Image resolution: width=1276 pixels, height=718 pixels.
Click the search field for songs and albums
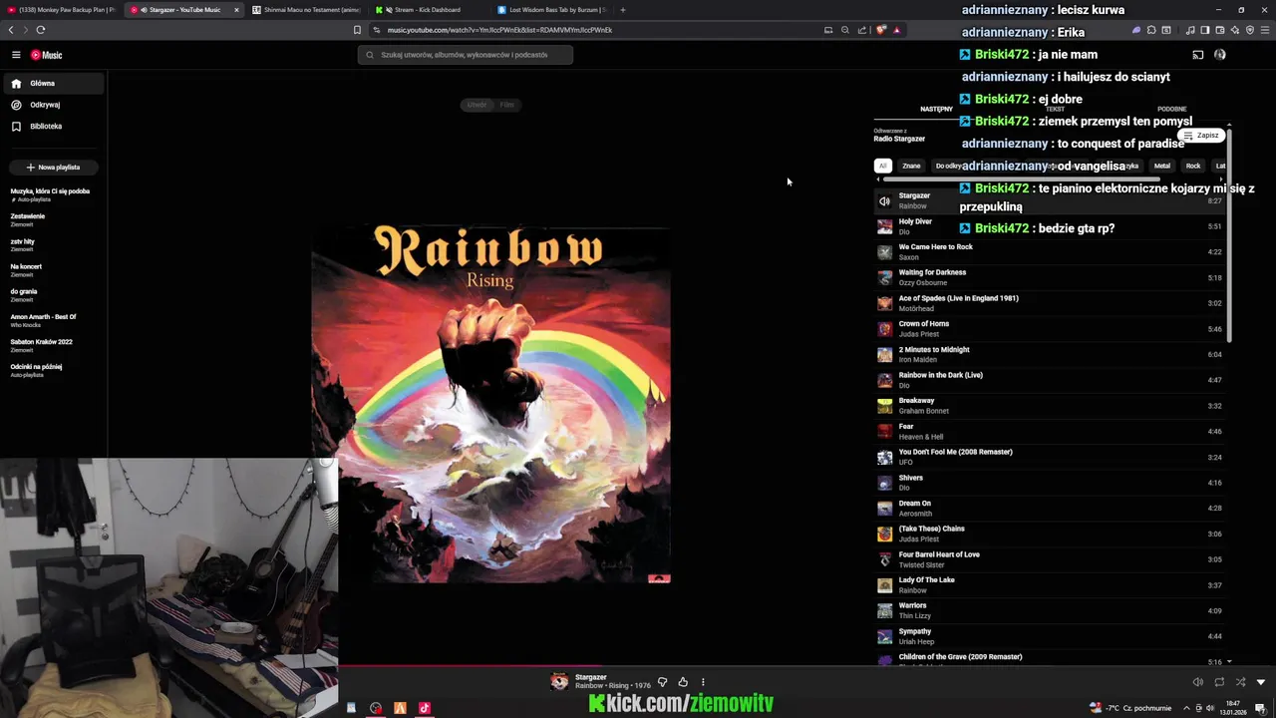click(x=466, y=55)
